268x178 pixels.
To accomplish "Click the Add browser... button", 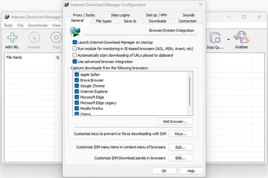I will pyautogui.click(x=175, y=121).
